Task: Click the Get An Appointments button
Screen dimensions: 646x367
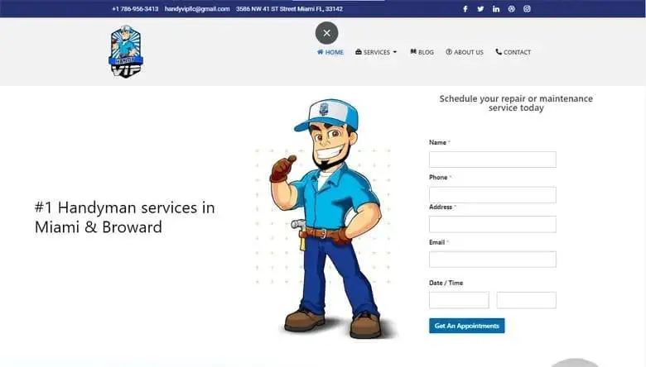Action: click(466, 326)
